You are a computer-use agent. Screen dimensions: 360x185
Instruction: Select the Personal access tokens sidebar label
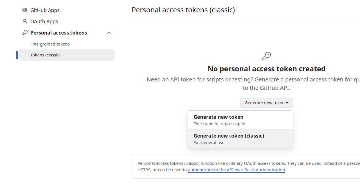tap(59, 33)
